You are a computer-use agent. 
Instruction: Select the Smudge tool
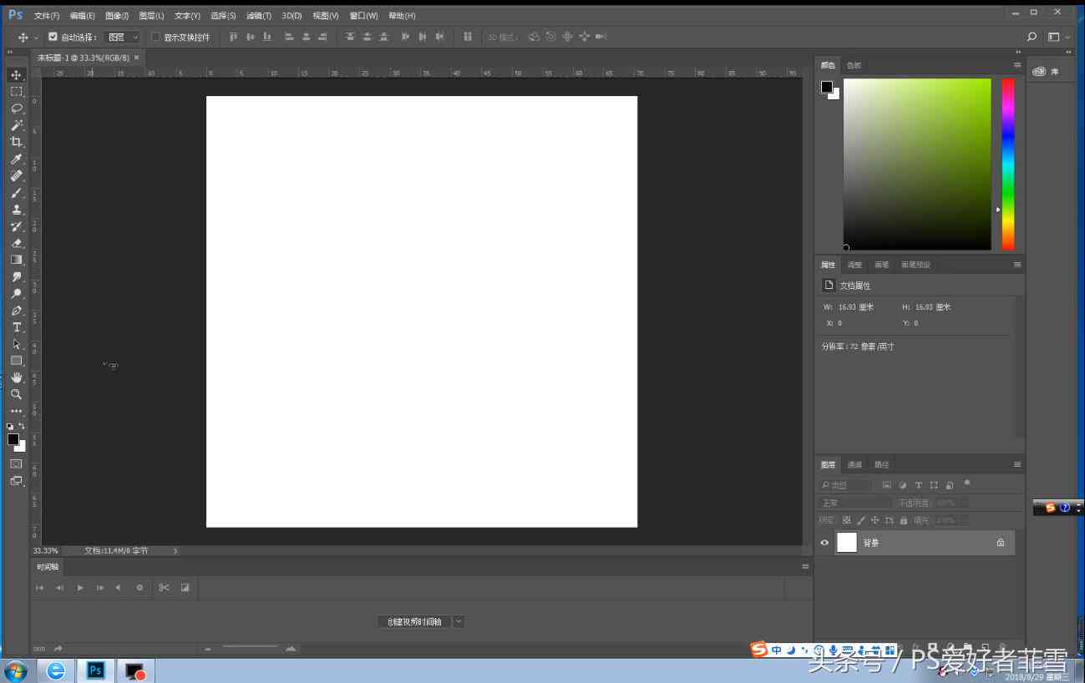click(x=16, y=276)
